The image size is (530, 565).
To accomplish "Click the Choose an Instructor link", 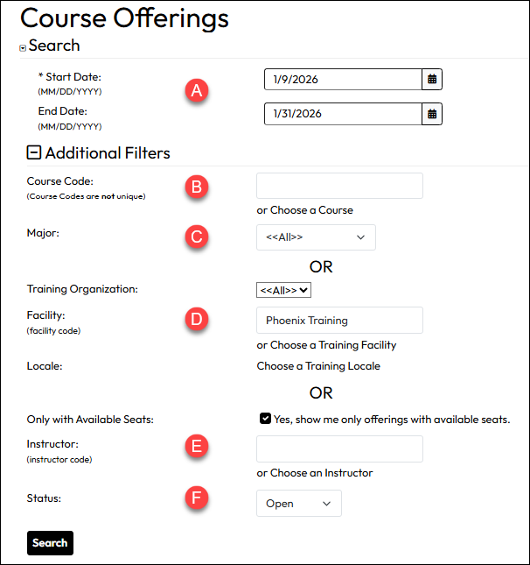I will pos(321,473).
